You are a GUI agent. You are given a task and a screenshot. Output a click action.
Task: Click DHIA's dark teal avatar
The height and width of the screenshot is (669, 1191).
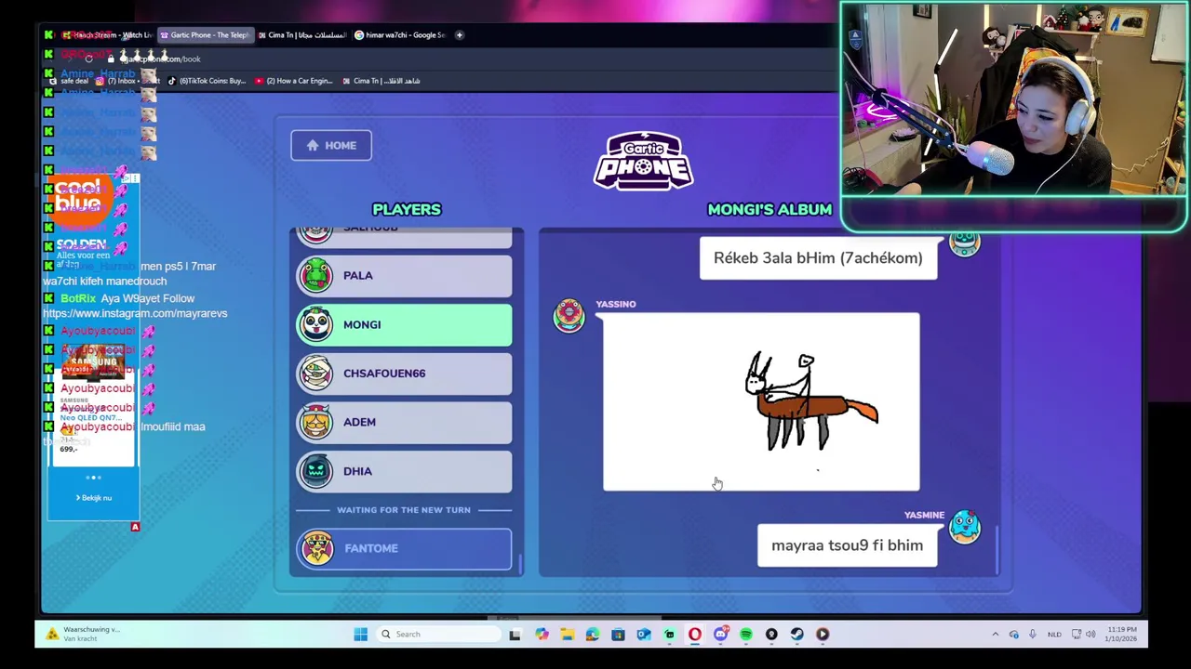[x=316, y=470]
